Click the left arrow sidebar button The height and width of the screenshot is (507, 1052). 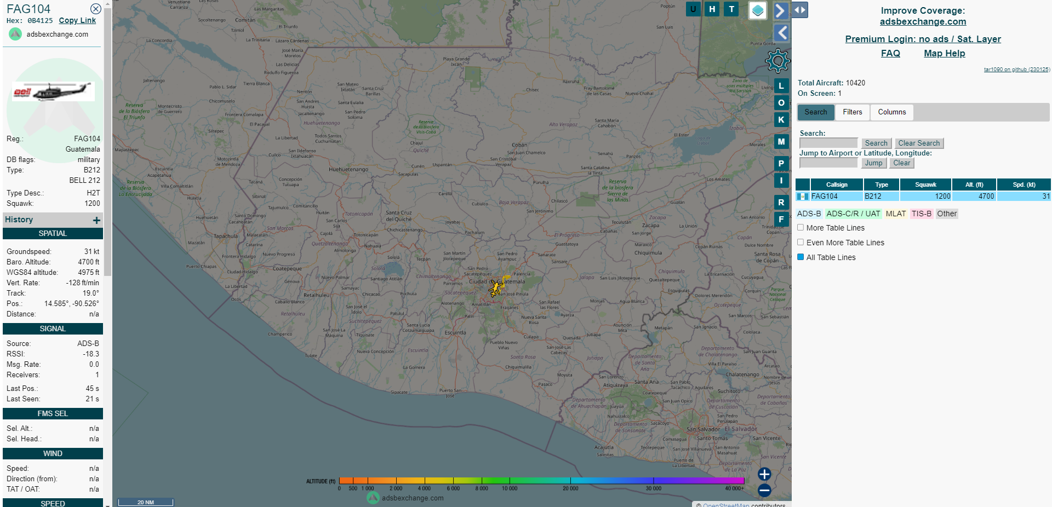(782, 33)
